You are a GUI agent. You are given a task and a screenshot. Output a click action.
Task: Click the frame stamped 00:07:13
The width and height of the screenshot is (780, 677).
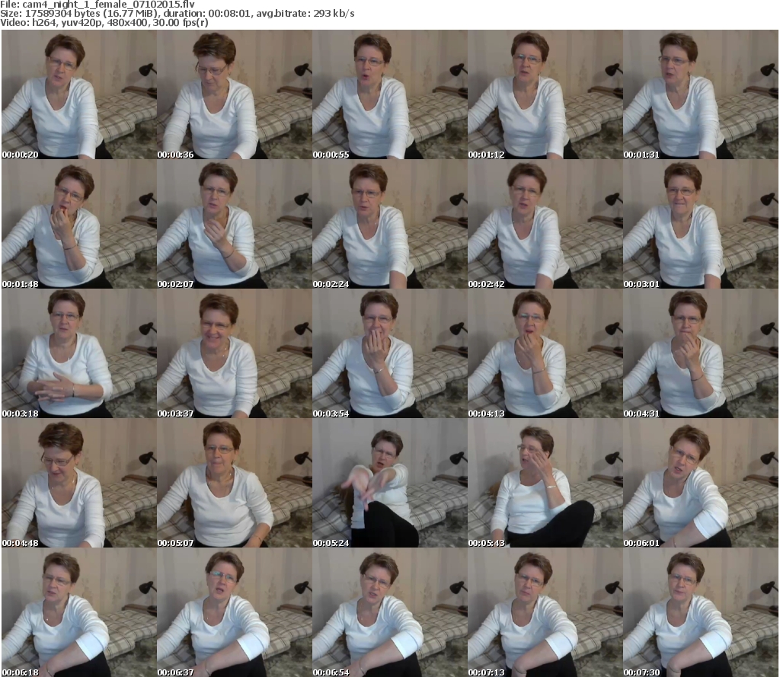[x=545, y=612]
